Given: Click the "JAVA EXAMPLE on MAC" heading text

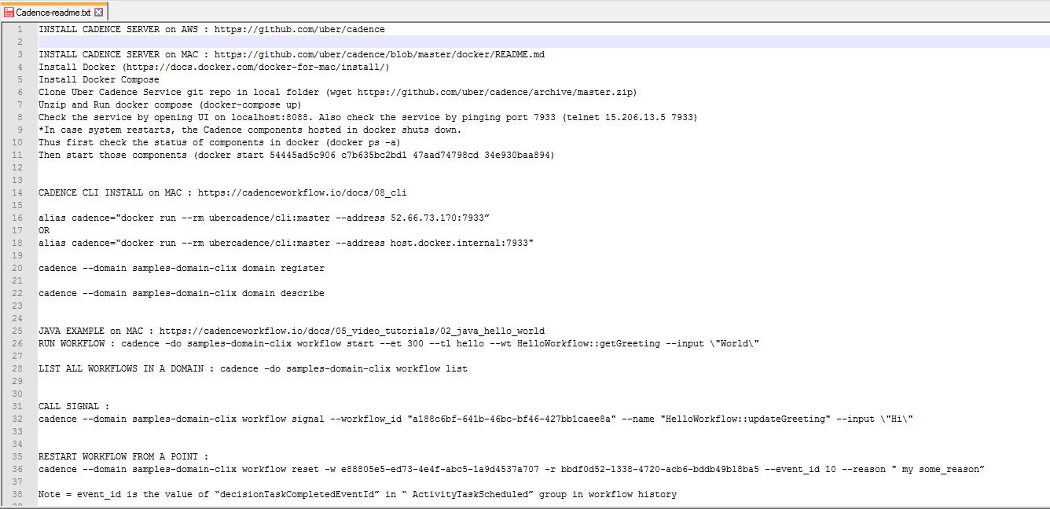Looking at the screenshot, I should [90, 331].
